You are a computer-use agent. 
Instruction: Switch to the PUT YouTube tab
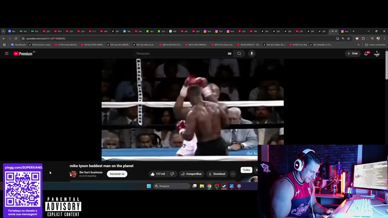click(x=58, y=31)
